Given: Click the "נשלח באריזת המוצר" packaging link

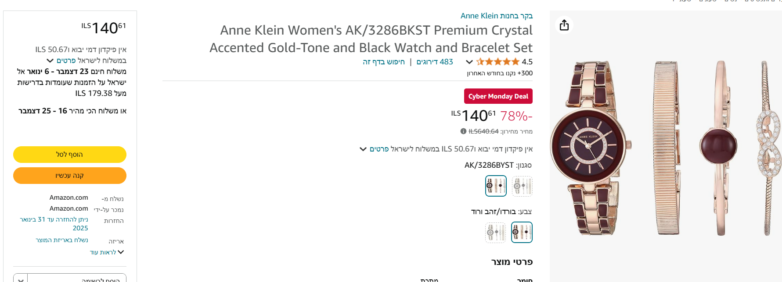Looking at the screenshot, I should [62, 240].
